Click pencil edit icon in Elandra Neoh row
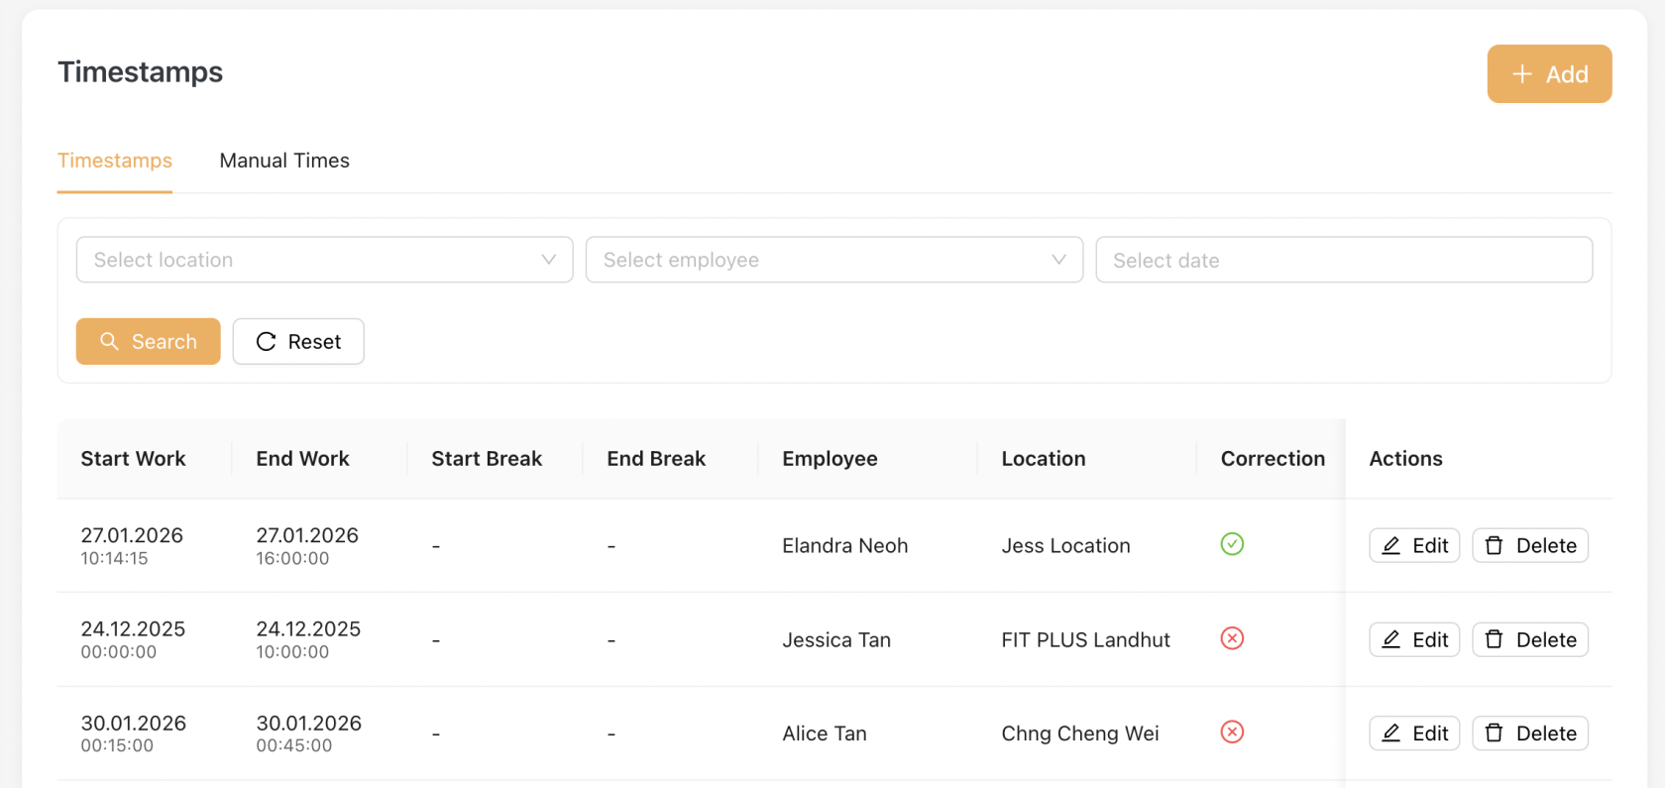 click(x=1391, y=545)
